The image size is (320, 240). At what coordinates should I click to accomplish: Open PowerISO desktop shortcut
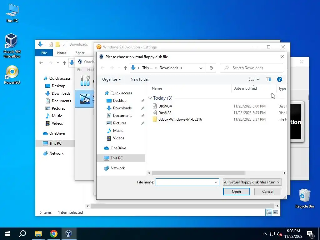[x=12, y=75]
